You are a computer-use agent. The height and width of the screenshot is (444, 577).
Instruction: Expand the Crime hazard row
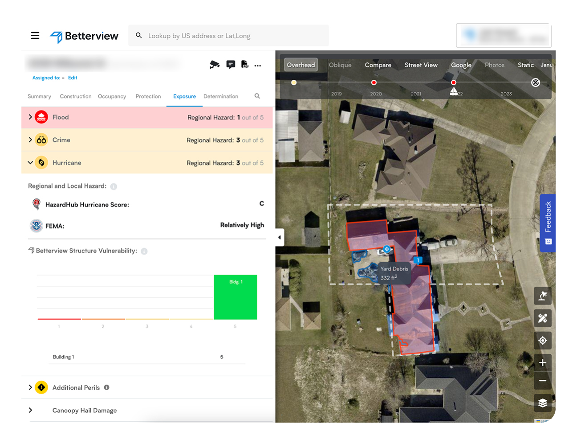coord(30,140)
